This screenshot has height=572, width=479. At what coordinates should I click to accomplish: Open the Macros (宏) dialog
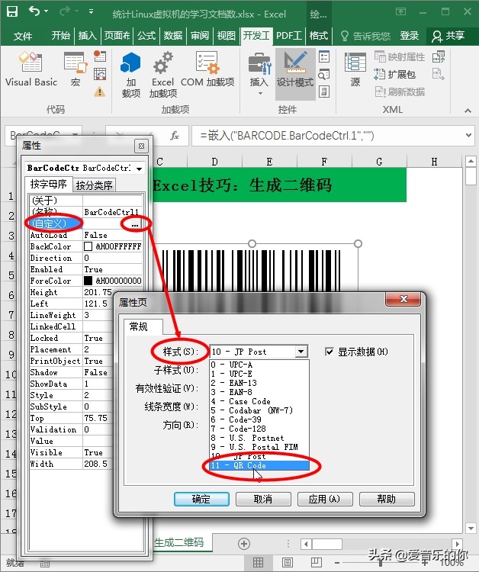(76, 69)
